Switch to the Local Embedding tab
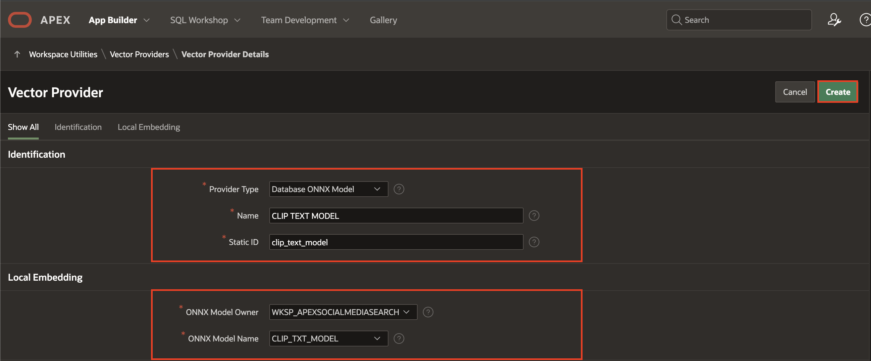Viewport: 871px width, 361px height. click(148, 127)
